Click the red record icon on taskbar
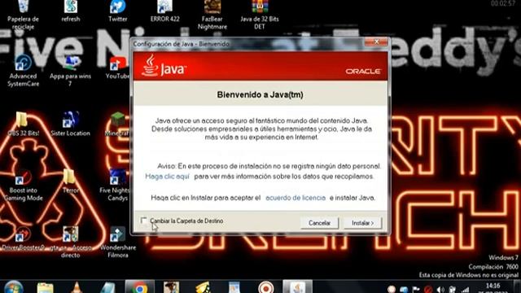The image size is (521, 293). pyautogui.click(x=266, y=287)
